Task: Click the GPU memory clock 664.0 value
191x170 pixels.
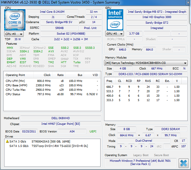Action: pos(150,49)
